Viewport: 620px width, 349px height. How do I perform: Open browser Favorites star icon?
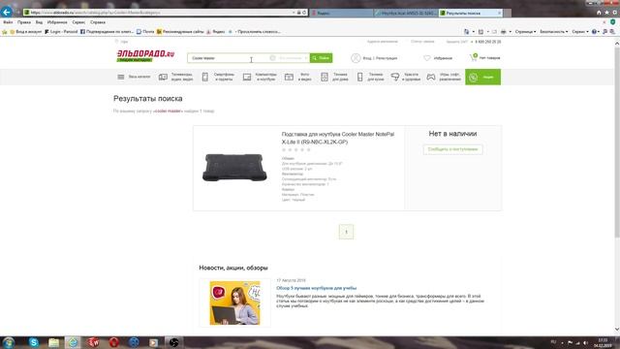(606, 13)
